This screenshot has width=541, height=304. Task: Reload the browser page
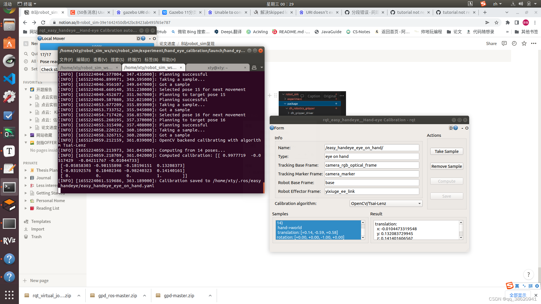[43, 23]
